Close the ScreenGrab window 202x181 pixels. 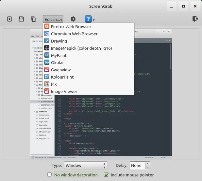tap(195, 6)
